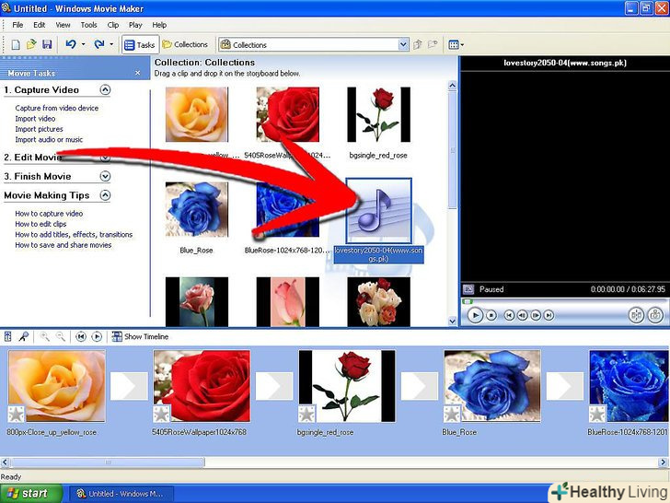
Task: Step to next frame in monitor
Action: [536, 316]
